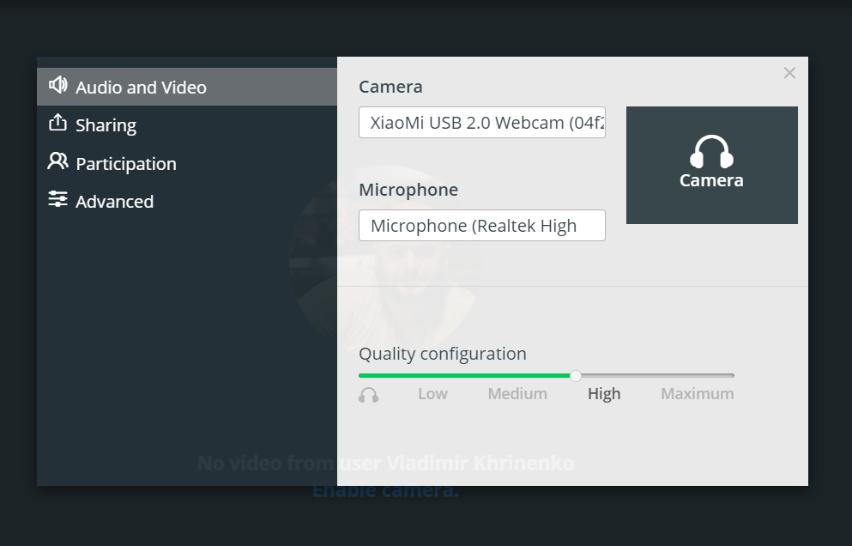Click the speaker icon beside Audio and Video
Viewport: 852px width, 546px height.
(58, 85)
